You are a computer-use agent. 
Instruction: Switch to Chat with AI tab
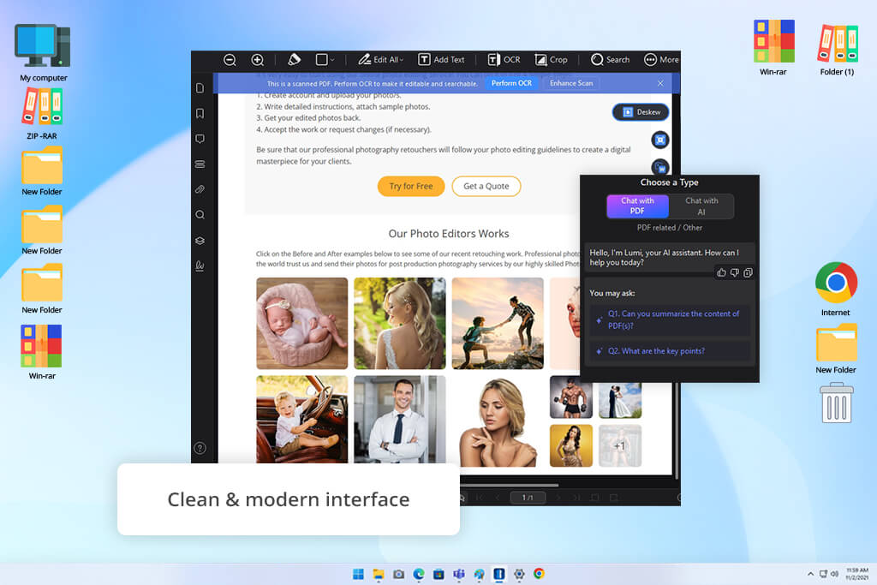coord(701,206)
